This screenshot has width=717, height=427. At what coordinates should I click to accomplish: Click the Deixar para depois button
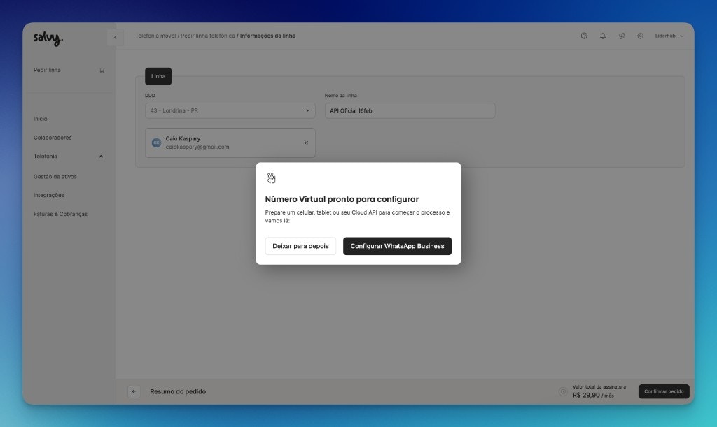click(300, 246)
